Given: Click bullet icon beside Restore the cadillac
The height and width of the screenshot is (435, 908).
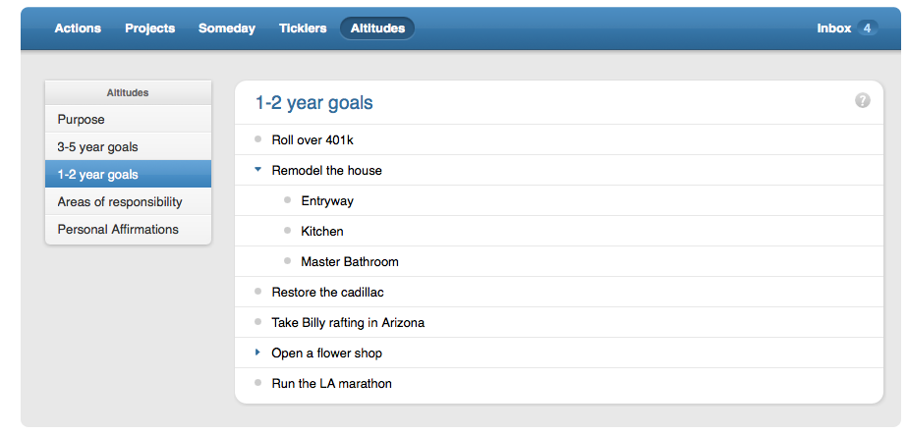Looking at the screenshot, I should [x=257, y=292].
